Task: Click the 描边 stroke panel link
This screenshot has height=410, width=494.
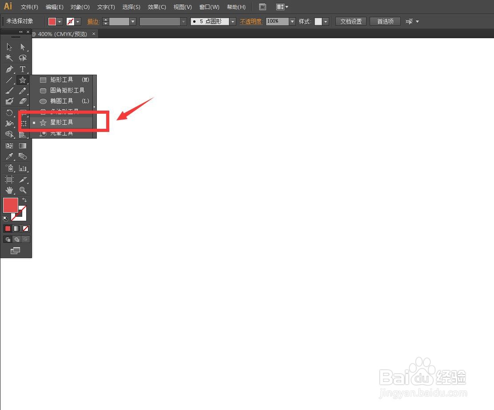Action: (x=93, y=21)
